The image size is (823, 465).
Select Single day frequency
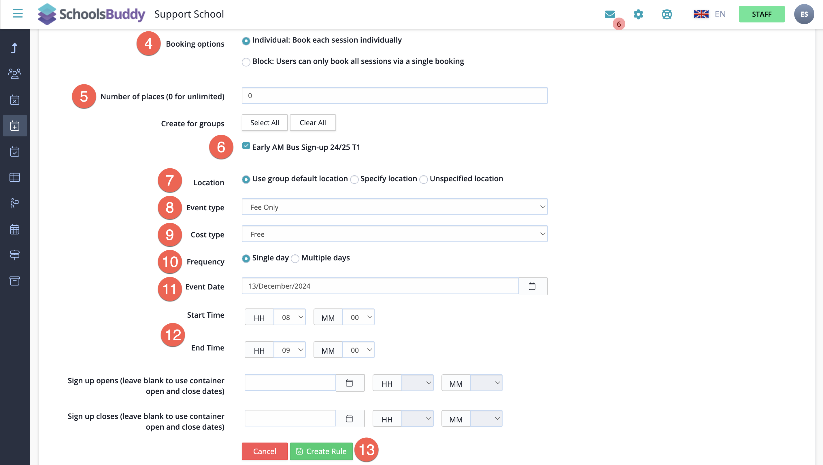(x=246, y=259)
